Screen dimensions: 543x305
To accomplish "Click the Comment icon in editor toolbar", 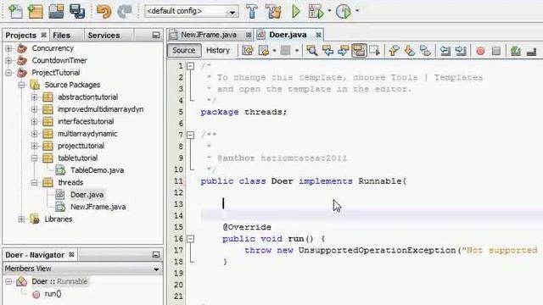I will point(516,51).
